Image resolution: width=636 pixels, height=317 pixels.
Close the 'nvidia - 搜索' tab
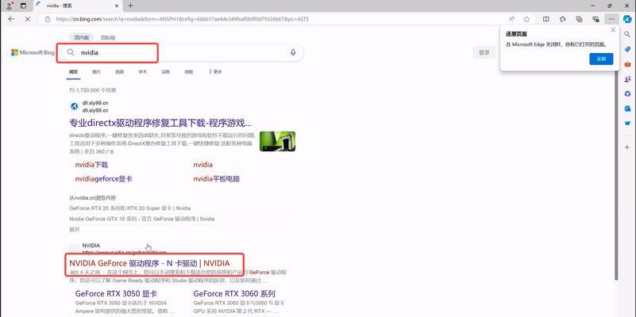click(x=117, y=6)
